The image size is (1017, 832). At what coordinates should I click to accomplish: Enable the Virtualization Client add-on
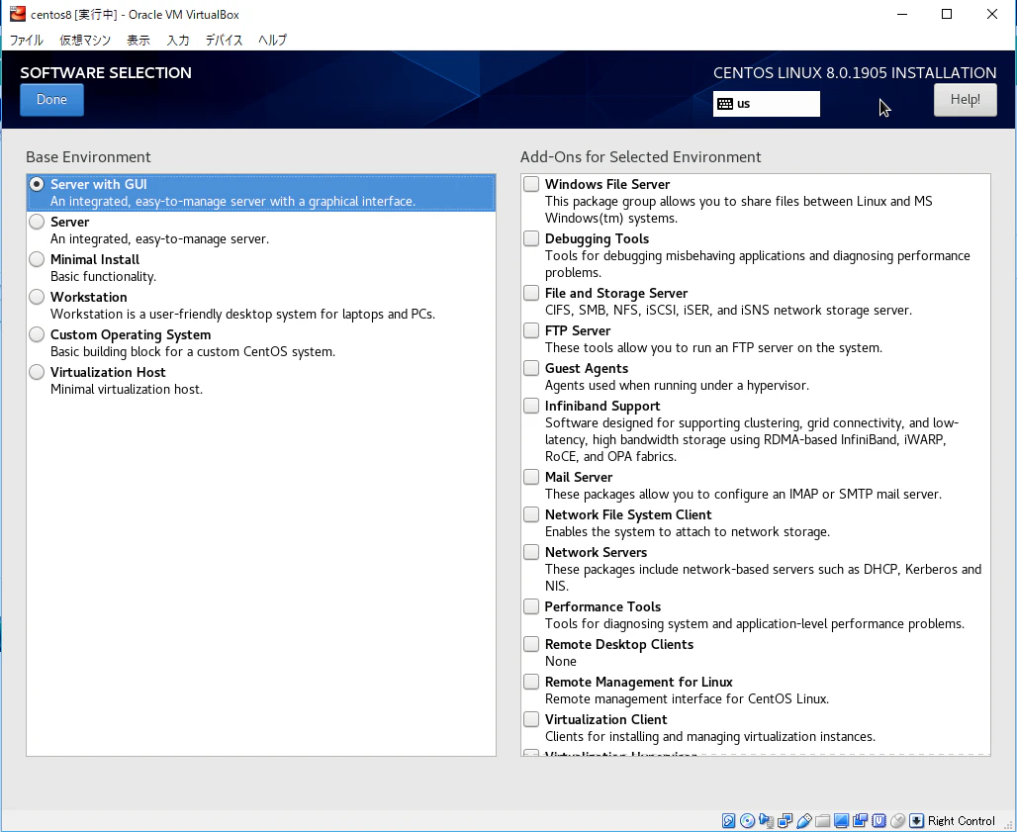pos(531,720)
